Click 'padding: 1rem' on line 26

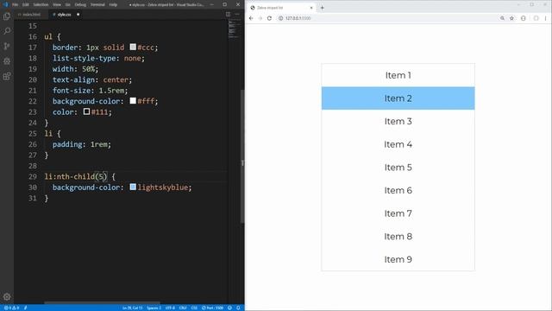(x=82, y=144)
